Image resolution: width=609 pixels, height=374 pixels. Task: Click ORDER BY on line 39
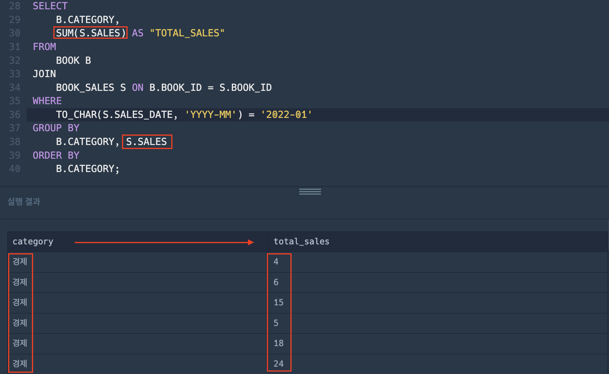(56, 155)
